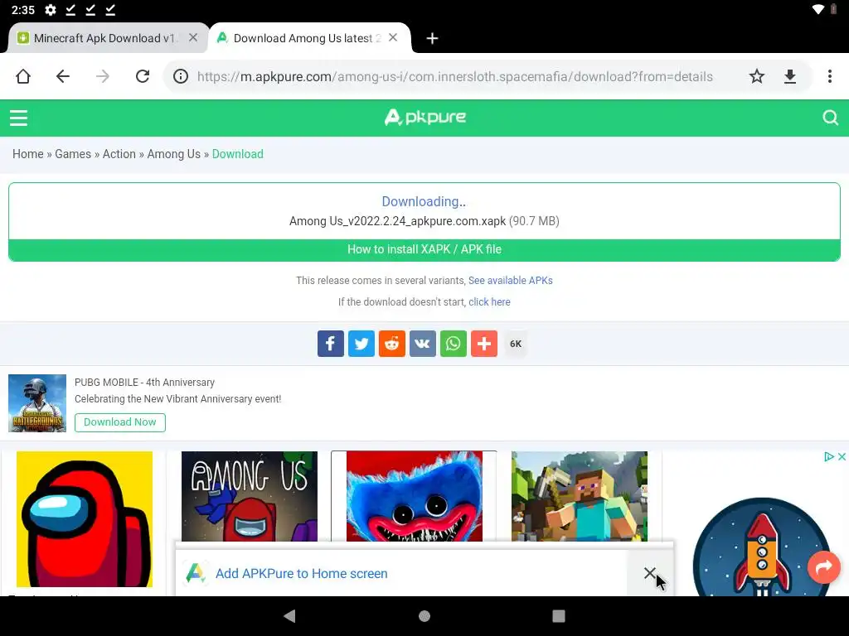Bookmark this page with the star icon
The width and height of the screenshot is (849, 636).
[x=756, y=76]
